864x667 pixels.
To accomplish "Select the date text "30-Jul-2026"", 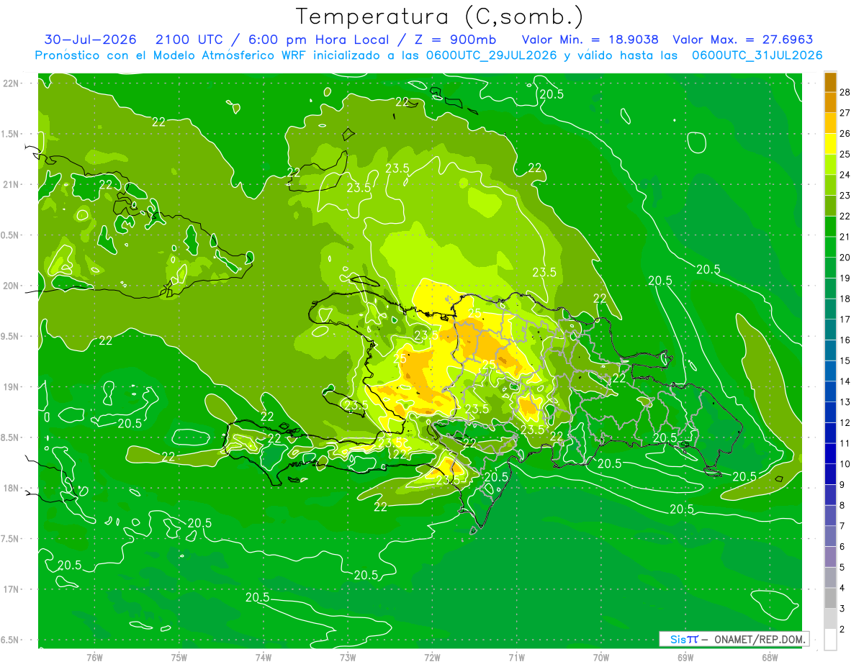I will pyautogui.click(x=89, y=40).
